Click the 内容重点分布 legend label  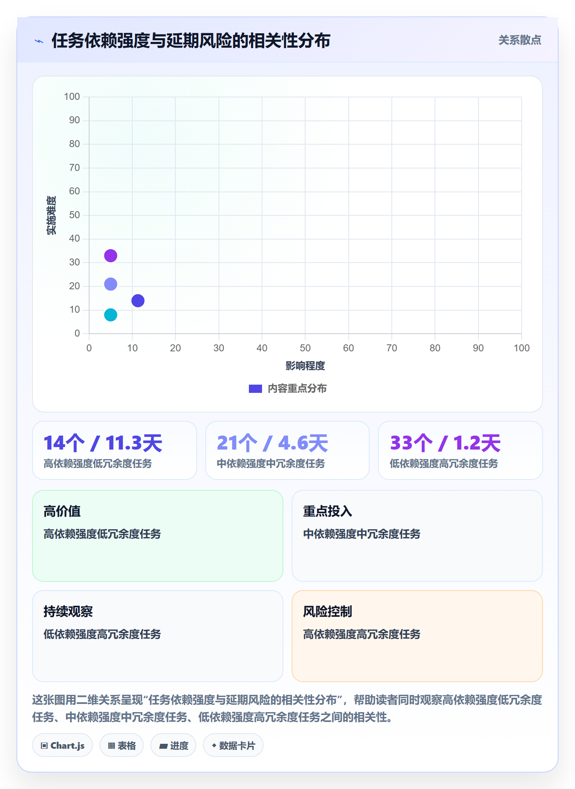tap(297, 388)
